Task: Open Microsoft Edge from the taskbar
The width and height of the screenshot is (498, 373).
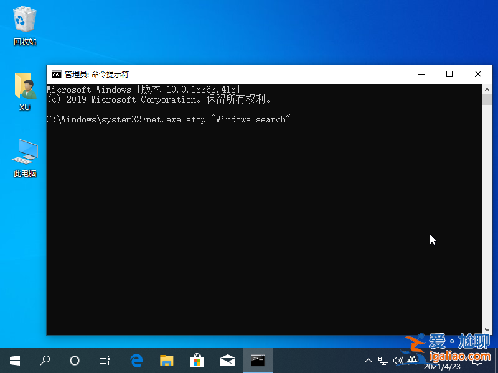Action: (x=136, y=361)
